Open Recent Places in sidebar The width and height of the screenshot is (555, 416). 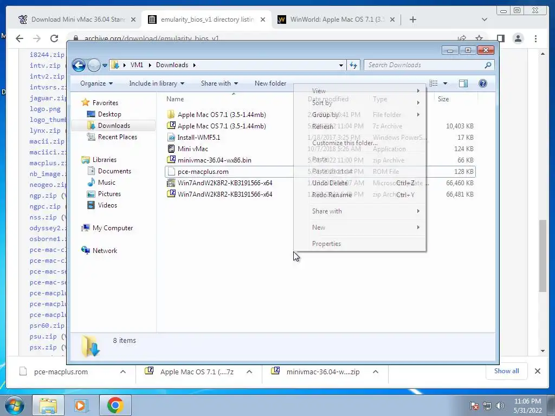118,137
